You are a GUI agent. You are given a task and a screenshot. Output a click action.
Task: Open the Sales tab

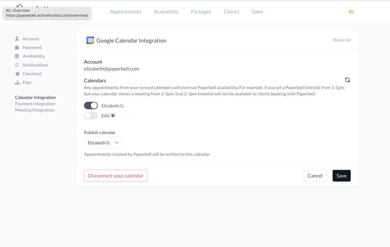257,12
